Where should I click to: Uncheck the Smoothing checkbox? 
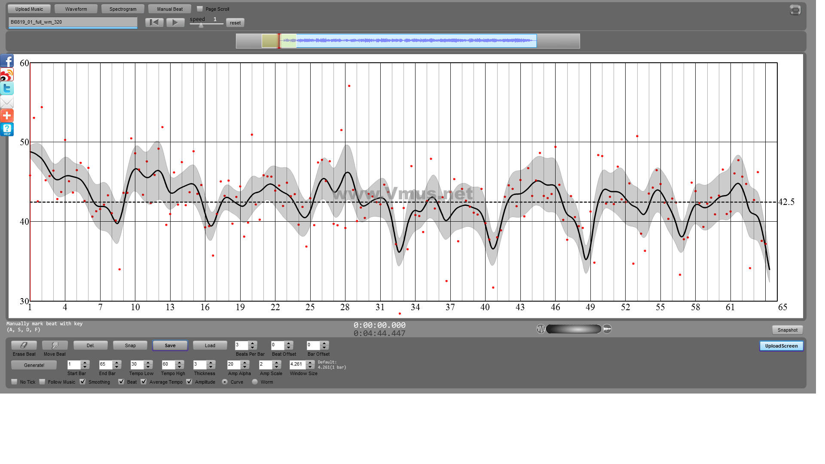(83, 382)
